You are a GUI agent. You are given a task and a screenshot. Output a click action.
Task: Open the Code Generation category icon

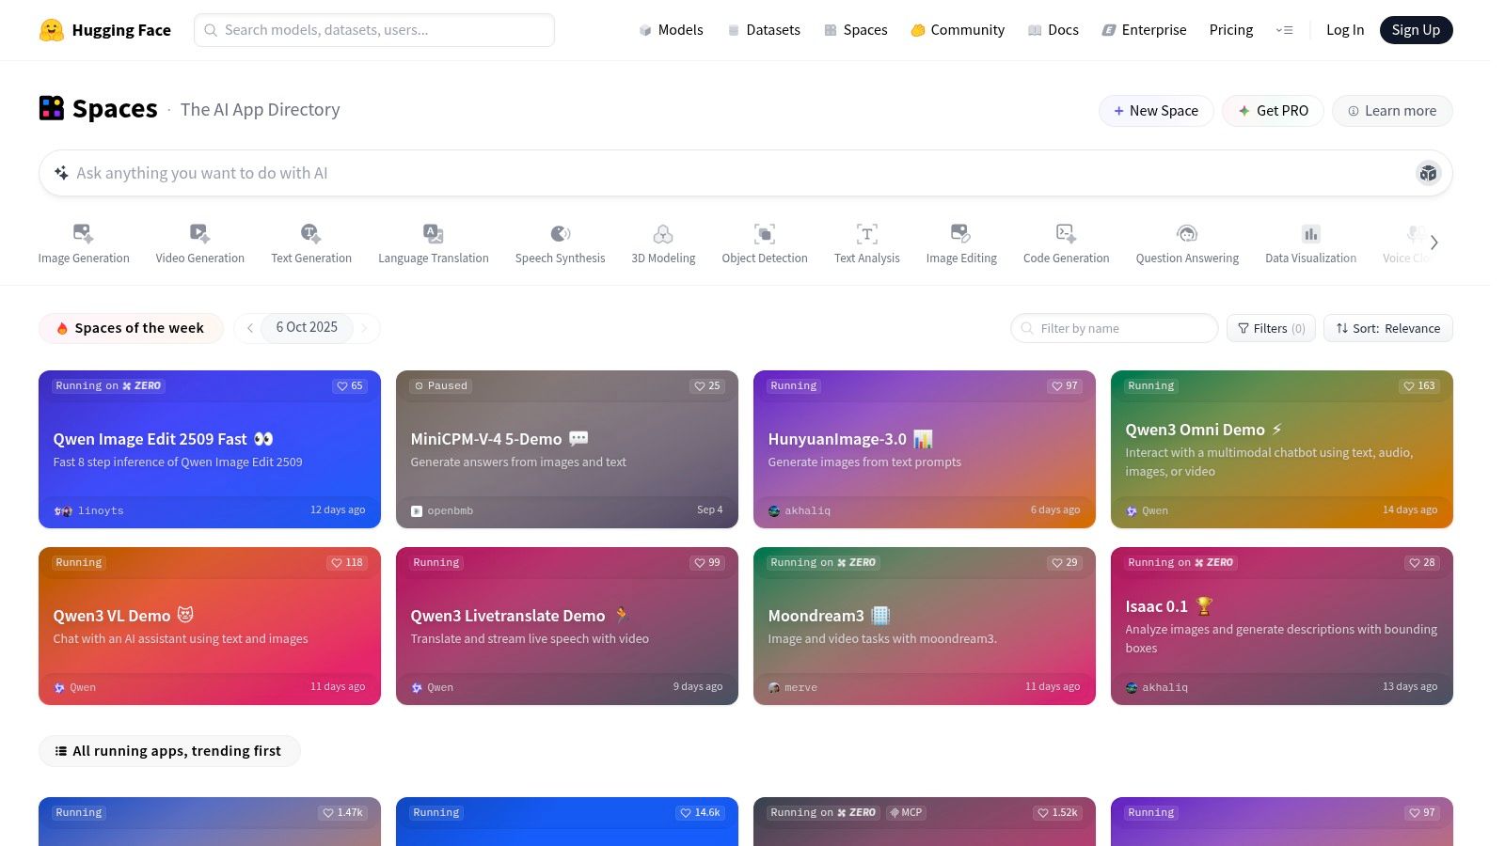tap(1067, 233)
